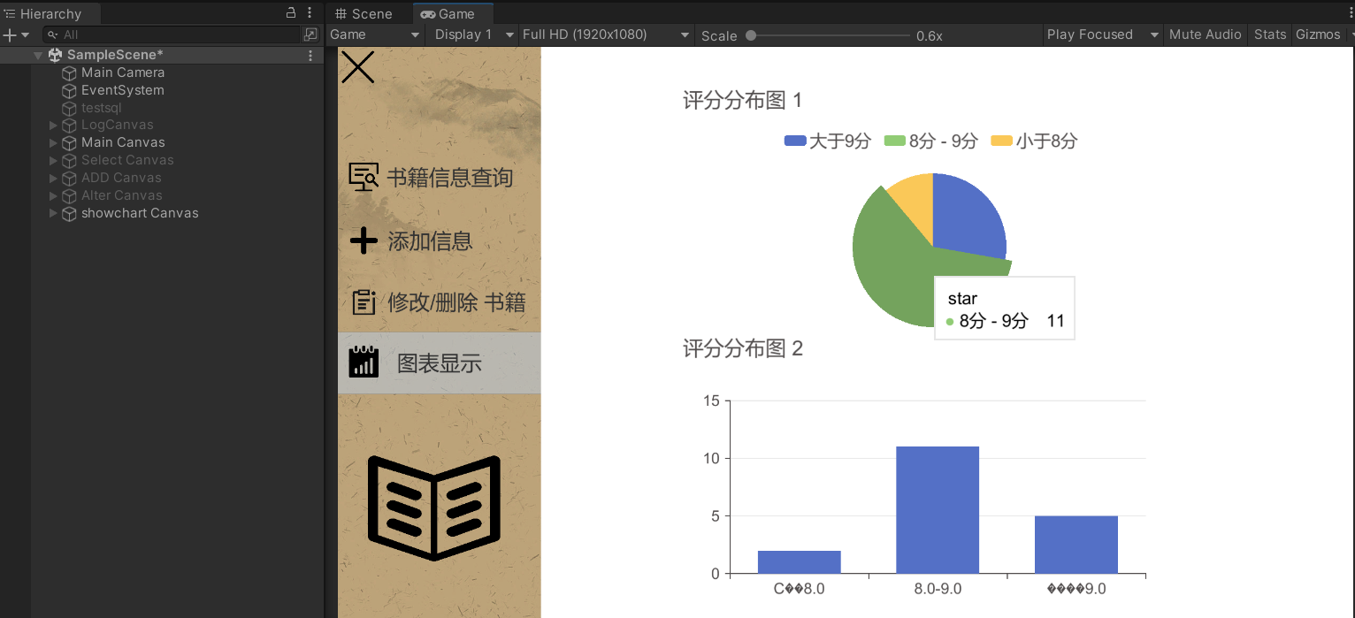This screenshot has width=1355, height=618.
Task: Toggle Mute Audio in Game view
Action: tap(1205, 34)
